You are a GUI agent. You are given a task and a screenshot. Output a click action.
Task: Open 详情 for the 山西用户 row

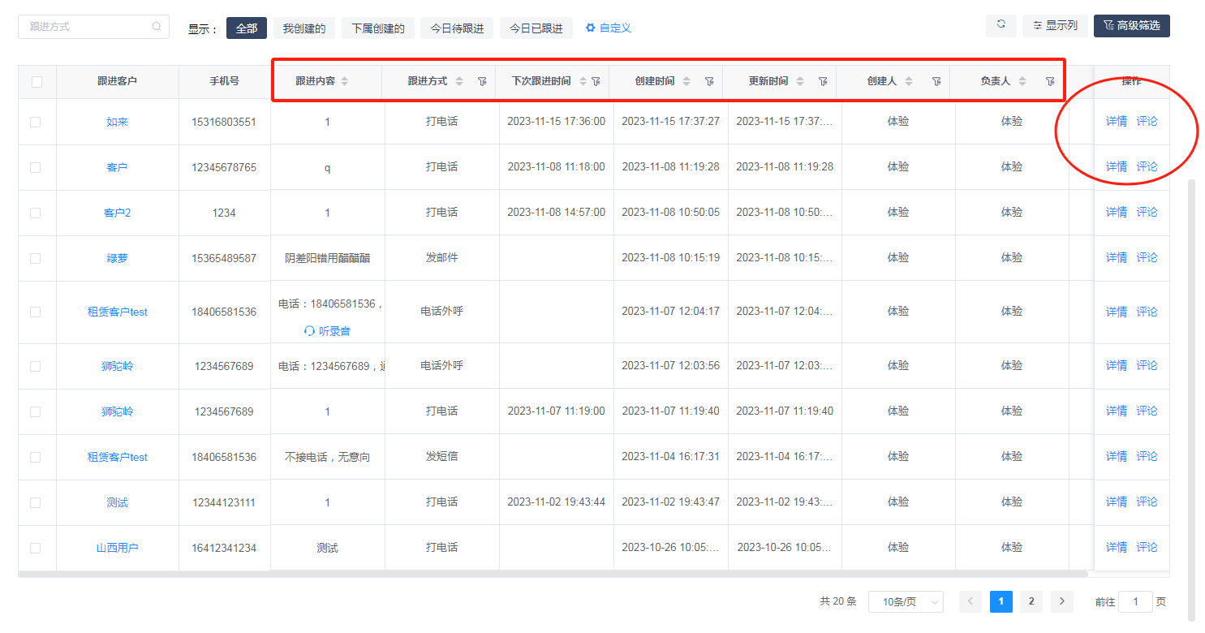(x=1117, y=547)
